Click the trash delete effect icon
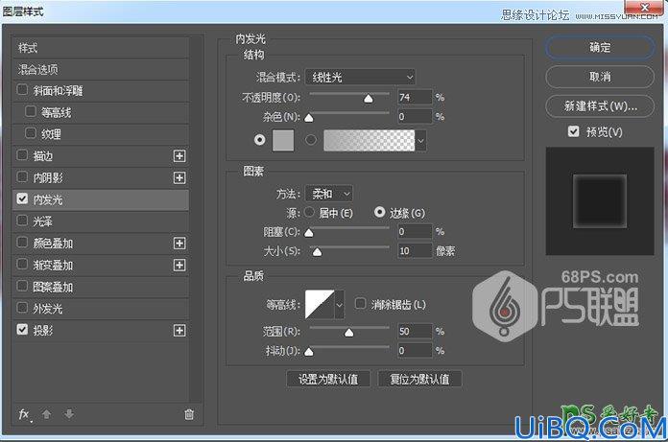This screenshot has width=668, height=442. coord(189,414)
